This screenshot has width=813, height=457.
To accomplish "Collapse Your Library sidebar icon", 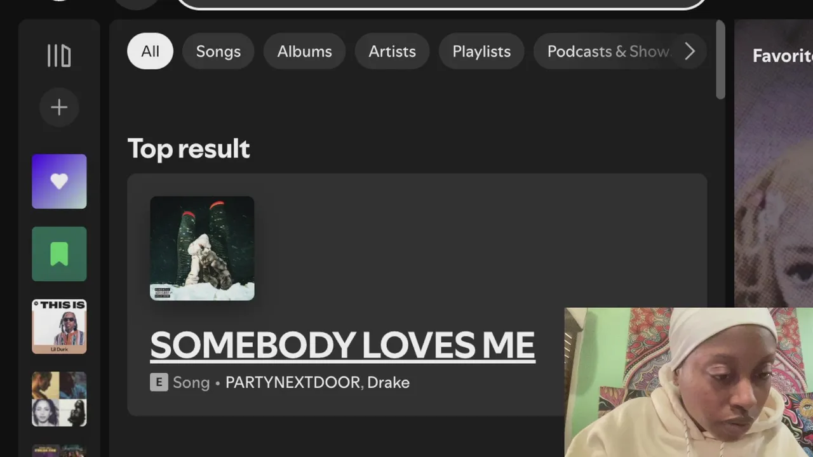I will [59, 55].
